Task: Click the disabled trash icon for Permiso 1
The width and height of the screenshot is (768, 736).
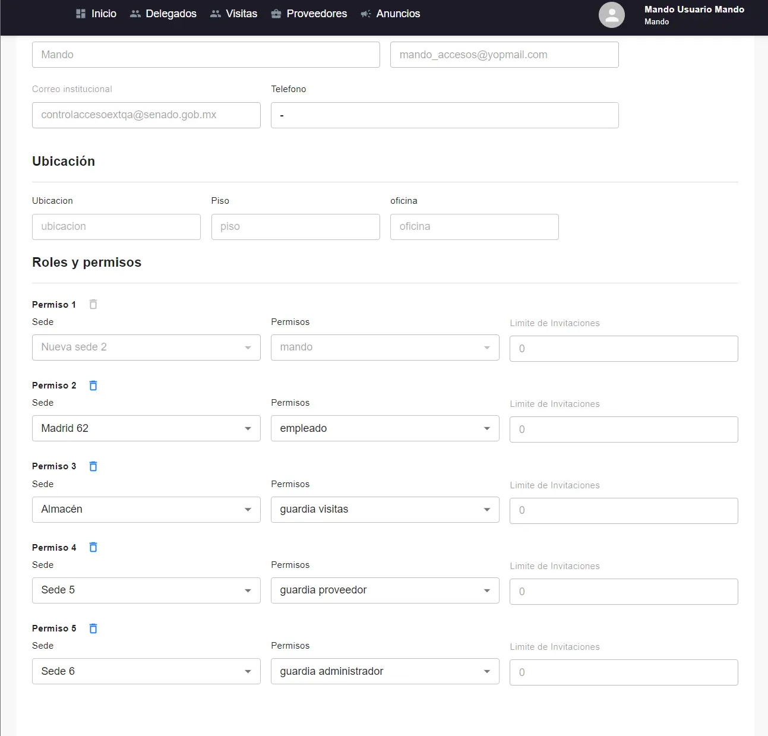Action: coord(93,304)
